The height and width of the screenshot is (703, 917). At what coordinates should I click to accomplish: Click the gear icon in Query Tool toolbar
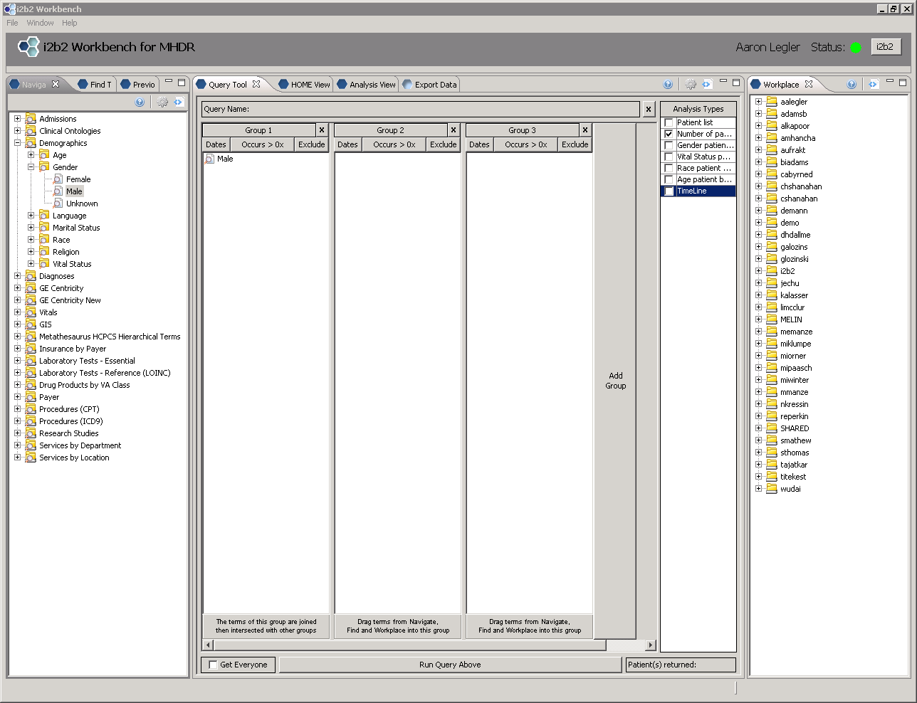(x=691, y=84)
